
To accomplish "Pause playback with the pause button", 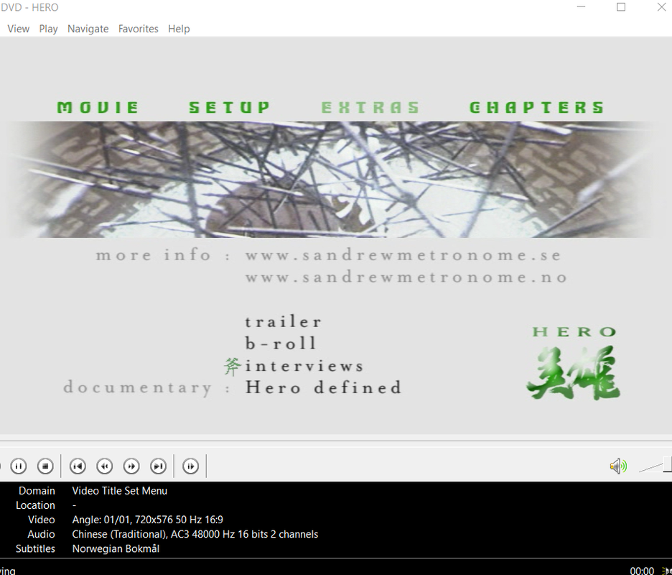I will pos(19,466).
